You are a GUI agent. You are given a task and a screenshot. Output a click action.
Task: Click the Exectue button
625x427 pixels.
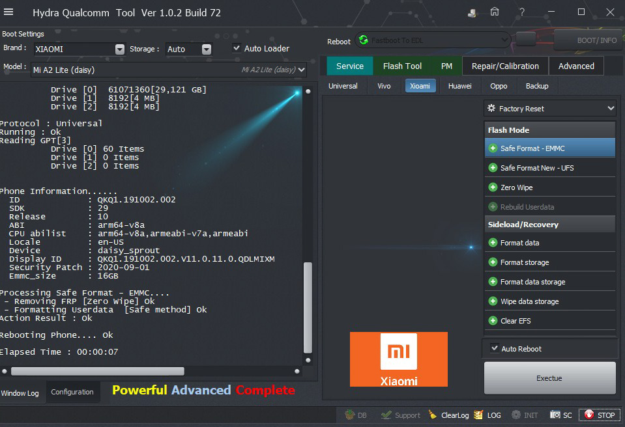[x=549, y=378]
